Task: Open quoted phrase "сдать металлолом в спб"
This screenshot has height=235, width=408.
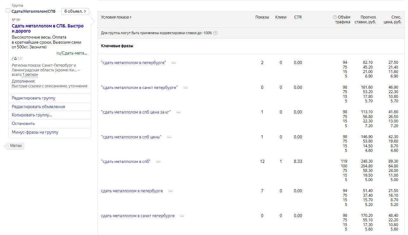Action: pyautogui.click(x=126, y=162)
